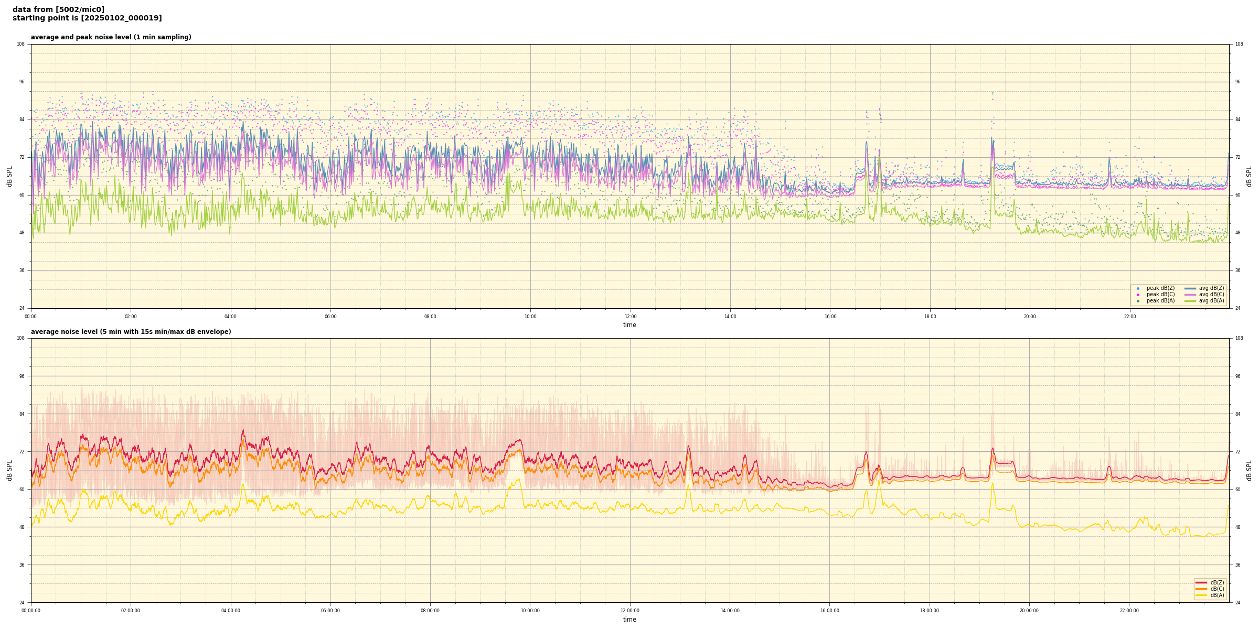Select the avg dB(Z) legend line sample
The height and width of the screenshot is (629, 1259).
click(x=1190, y=288)
